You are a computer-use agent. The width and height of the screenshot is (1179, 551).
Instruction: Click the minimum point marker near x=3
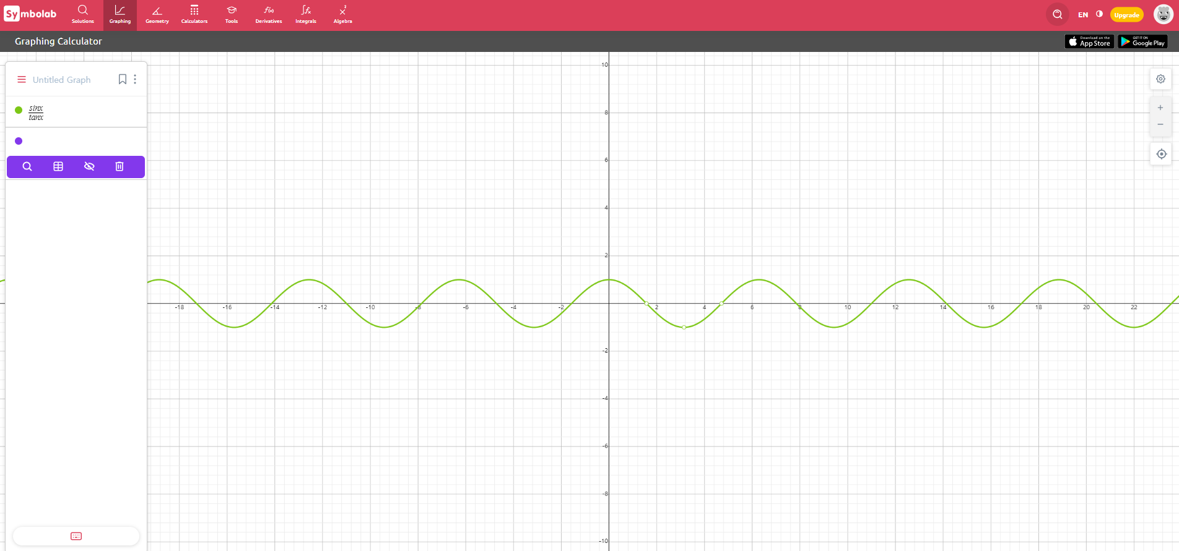pos(684,327)
